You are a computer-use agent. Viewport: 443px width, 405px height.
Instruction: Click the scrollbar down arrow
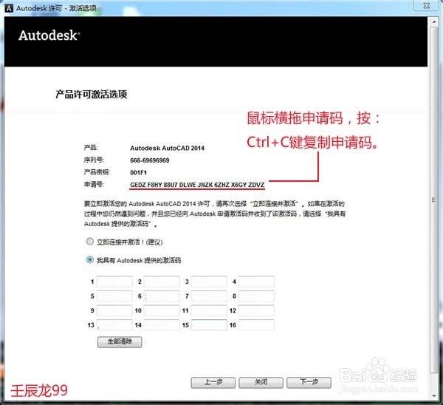pos(434,395)
